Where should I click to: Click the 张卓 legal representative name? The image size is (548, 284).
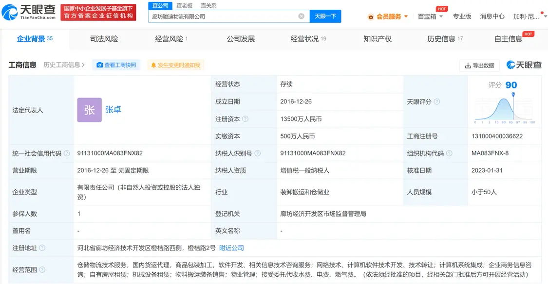click(x=113, y=110)
